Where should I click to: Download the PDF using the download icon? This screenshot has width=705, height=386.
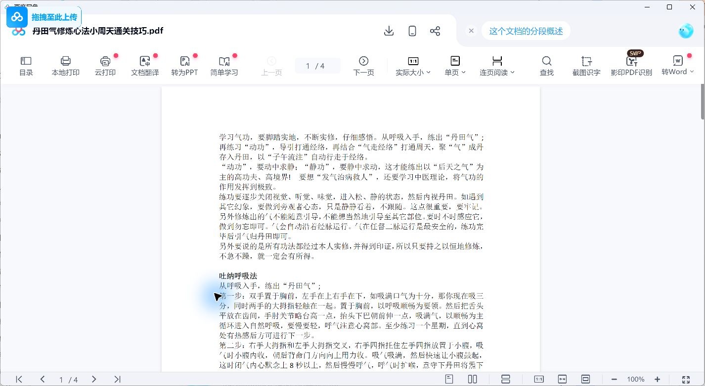[389, 31]
